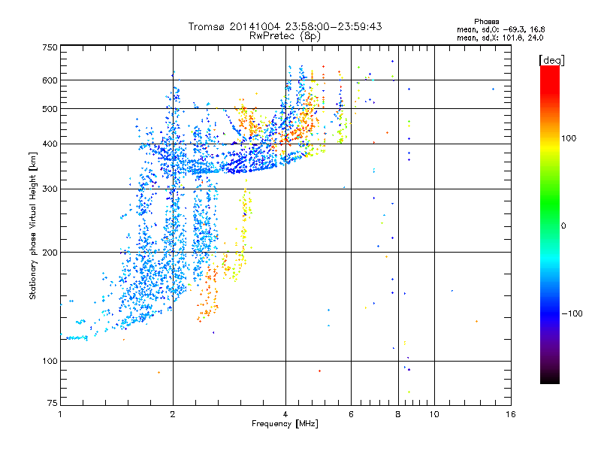Click the plot title 'Tromsø 20141004 23:58:00-23:59:43'
This screenshot has width=601, height=451.
coord(285,26)
